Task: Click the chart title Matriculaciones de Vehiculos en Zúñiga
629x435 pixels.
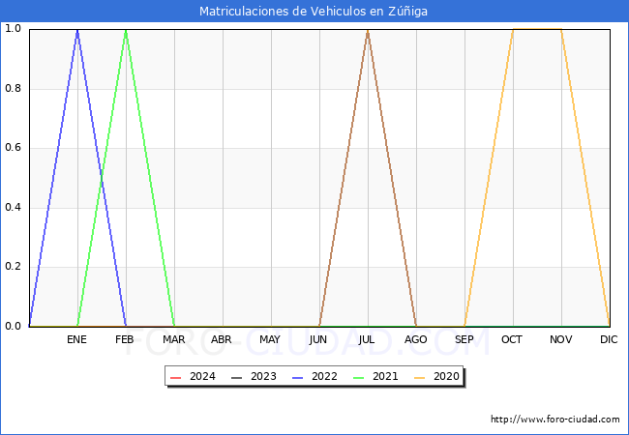Action: (x=314, y=12)
